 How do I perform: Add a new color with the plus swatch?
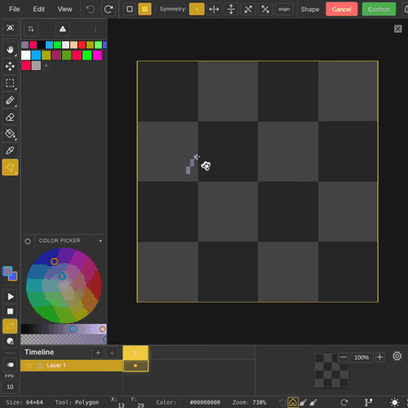point(47,65)
